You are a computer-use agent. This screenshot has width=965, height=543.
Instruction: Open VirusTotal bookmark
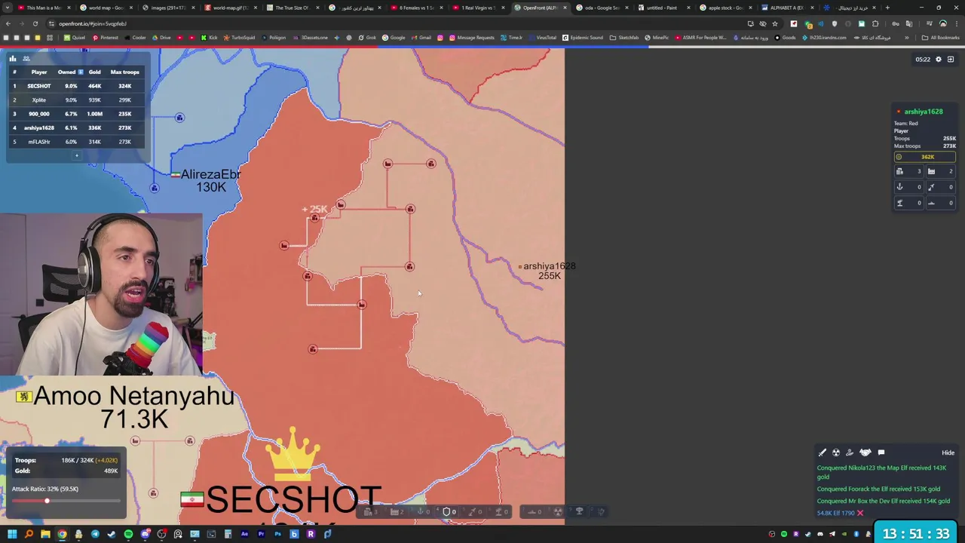[x=542, y=38]
